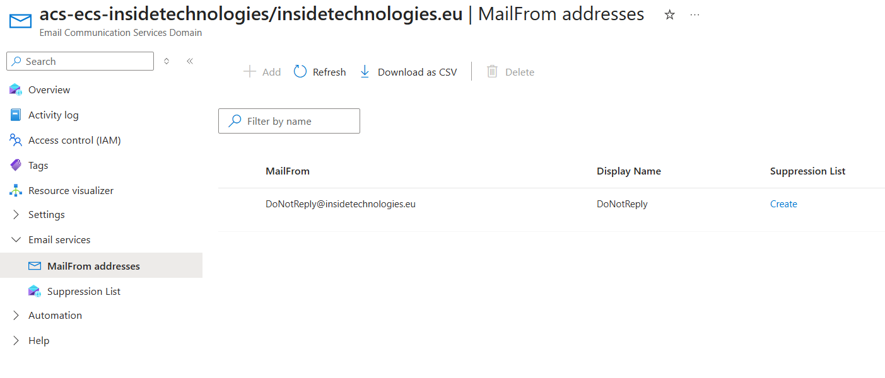The height and width of the screenshot is (378, 885).
Task: Collapse the sidebar with double chevron
Action: point(189,61)
